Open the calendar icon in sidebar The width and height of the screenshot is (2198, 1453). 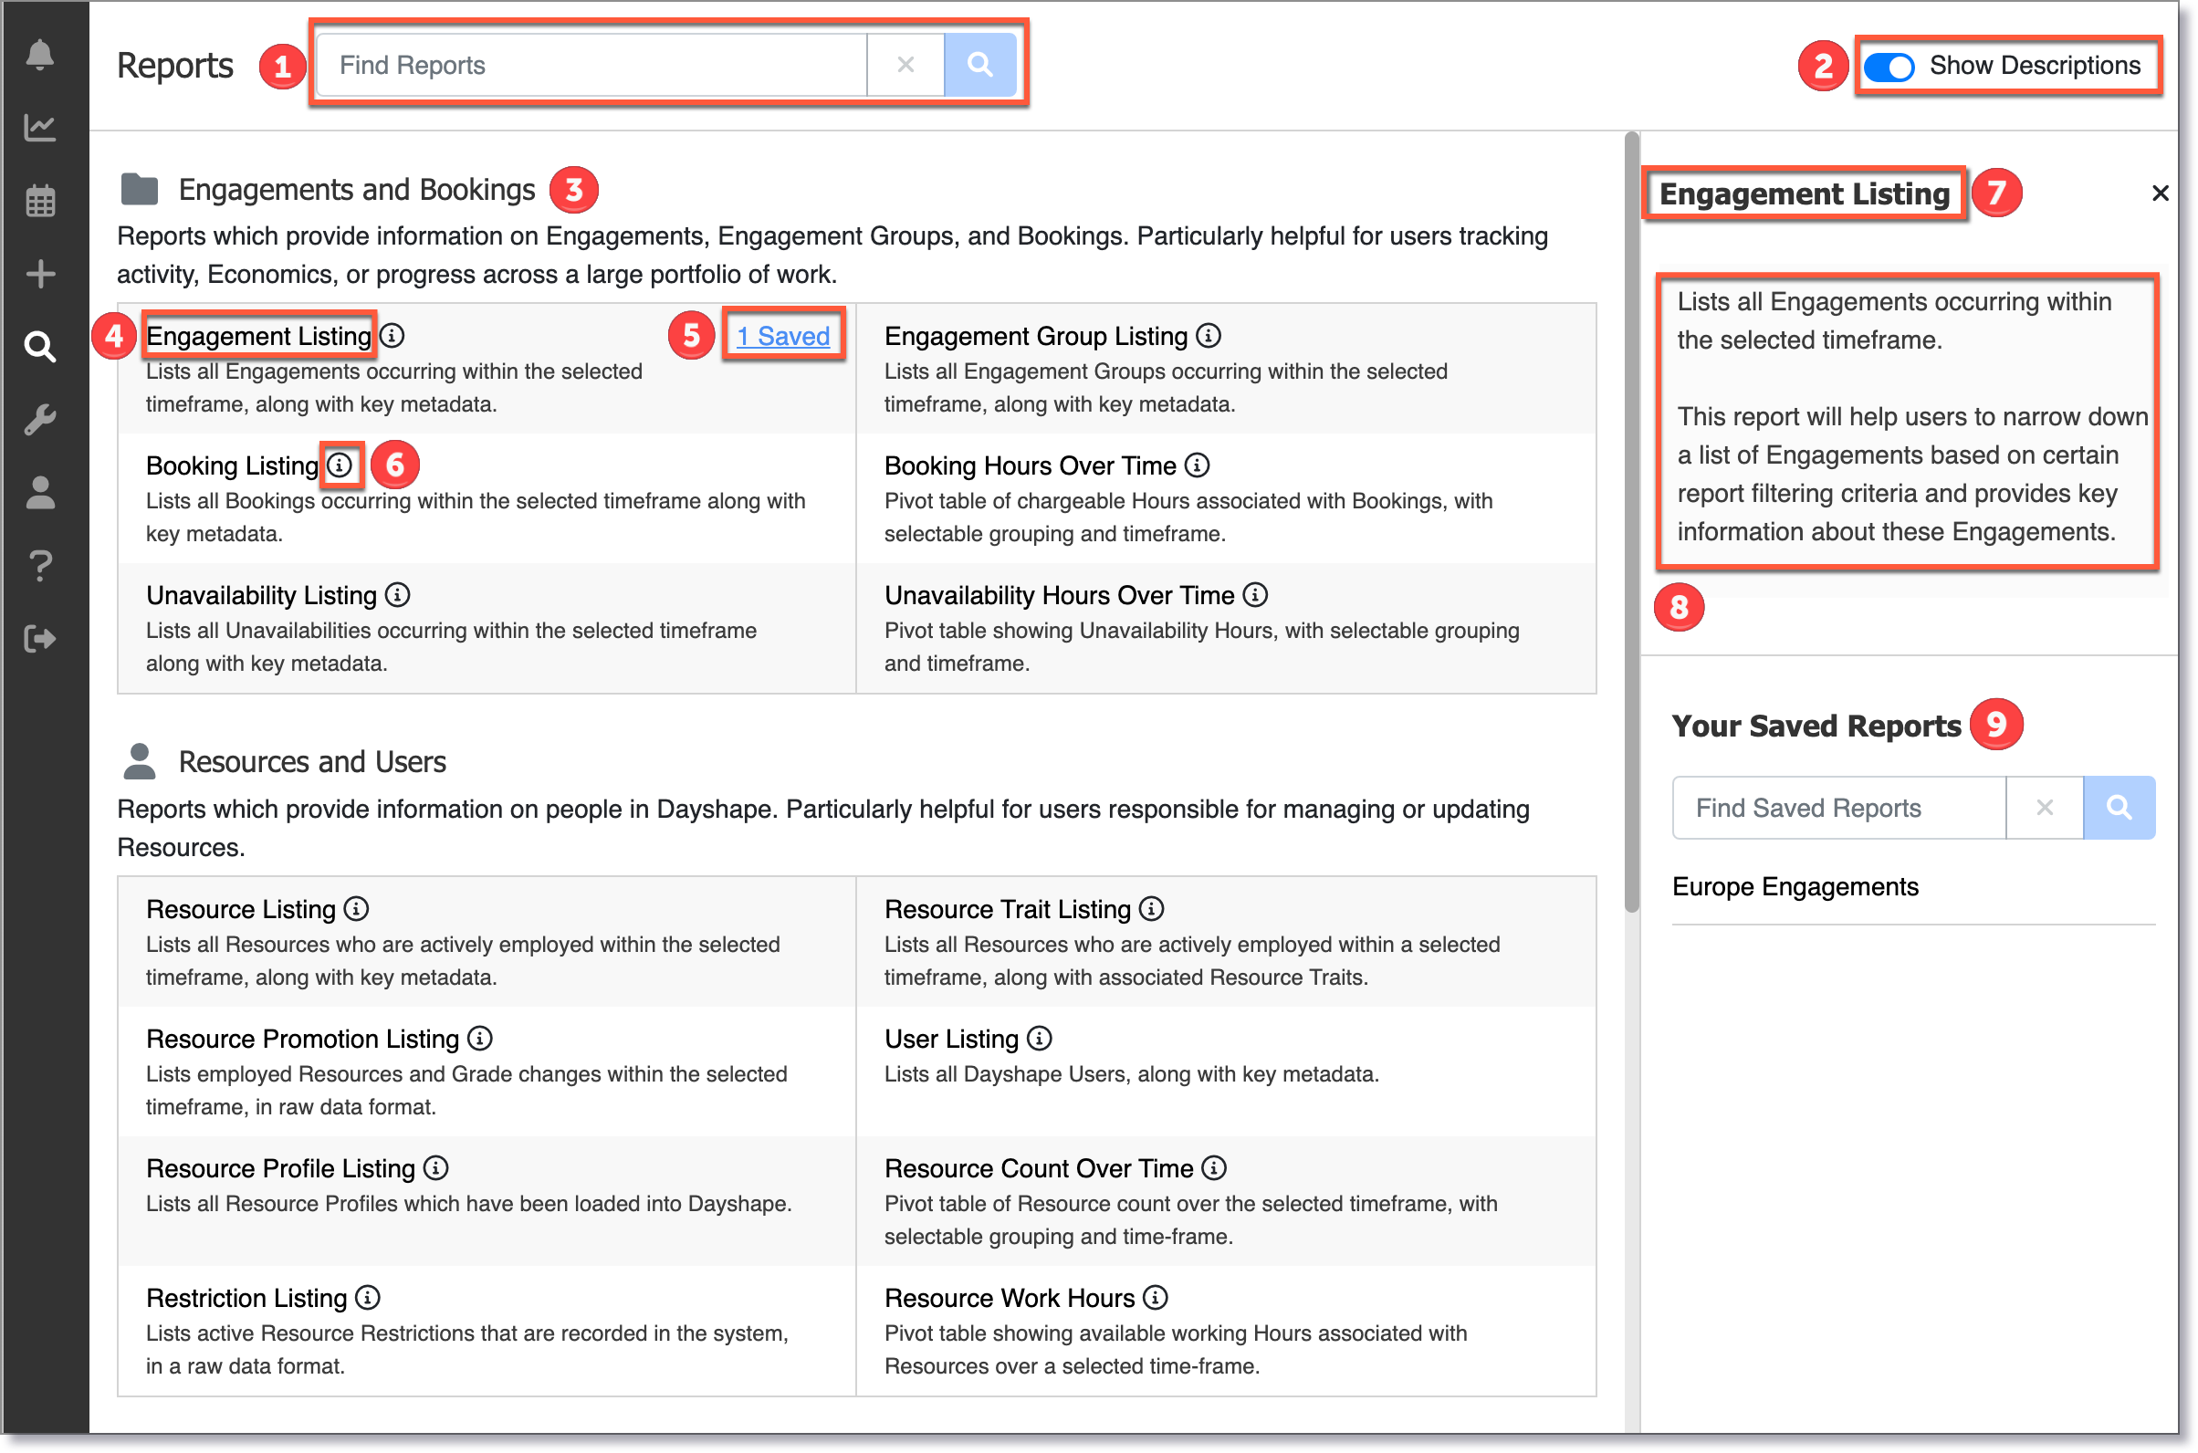[x=40, y=200]
